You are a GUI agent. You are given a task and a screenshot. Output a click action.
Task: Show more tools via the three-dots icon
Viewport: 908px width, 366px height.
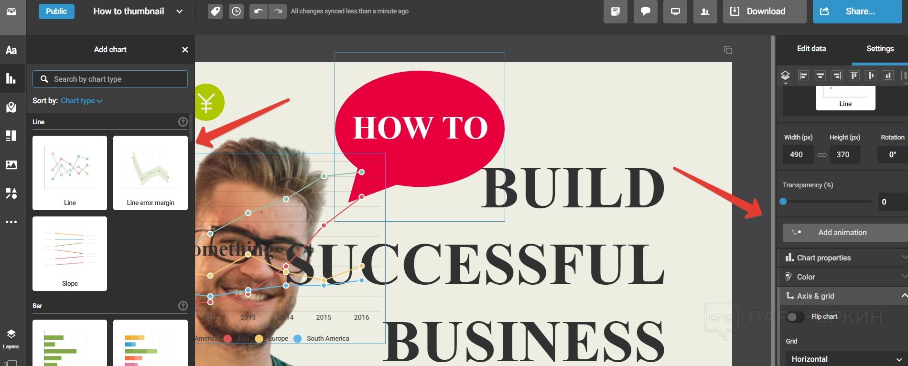[11, 222]
